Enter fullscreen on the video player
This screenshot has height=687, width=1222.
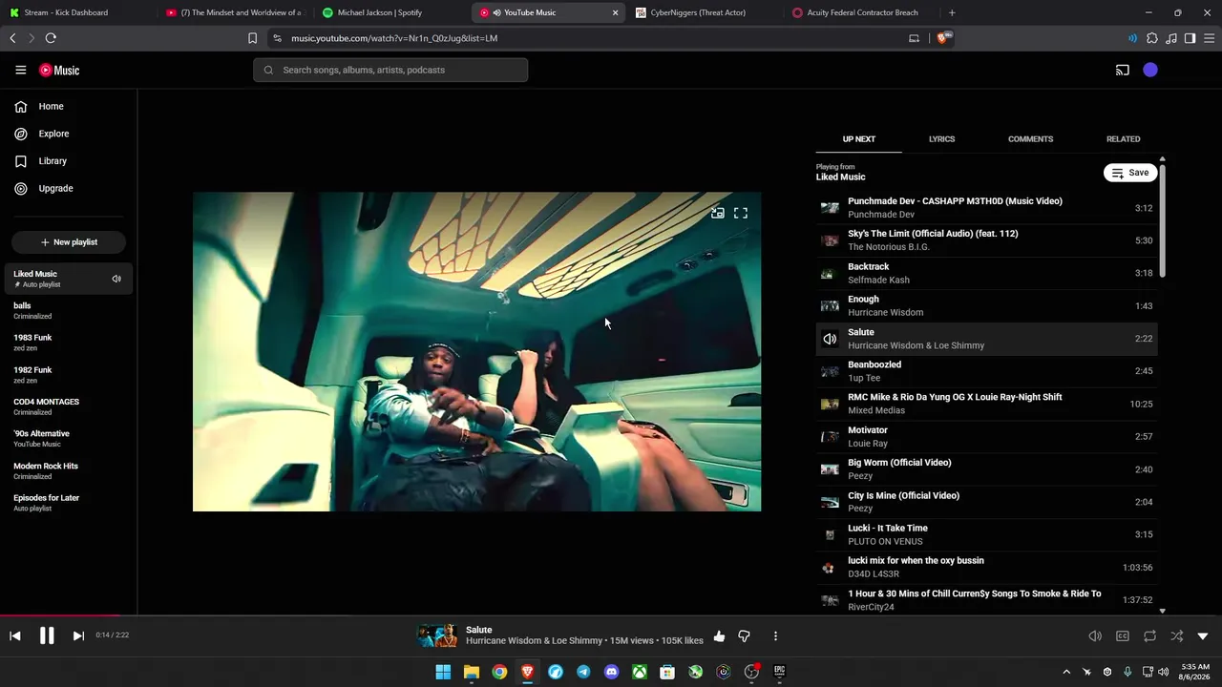[741, 213]
